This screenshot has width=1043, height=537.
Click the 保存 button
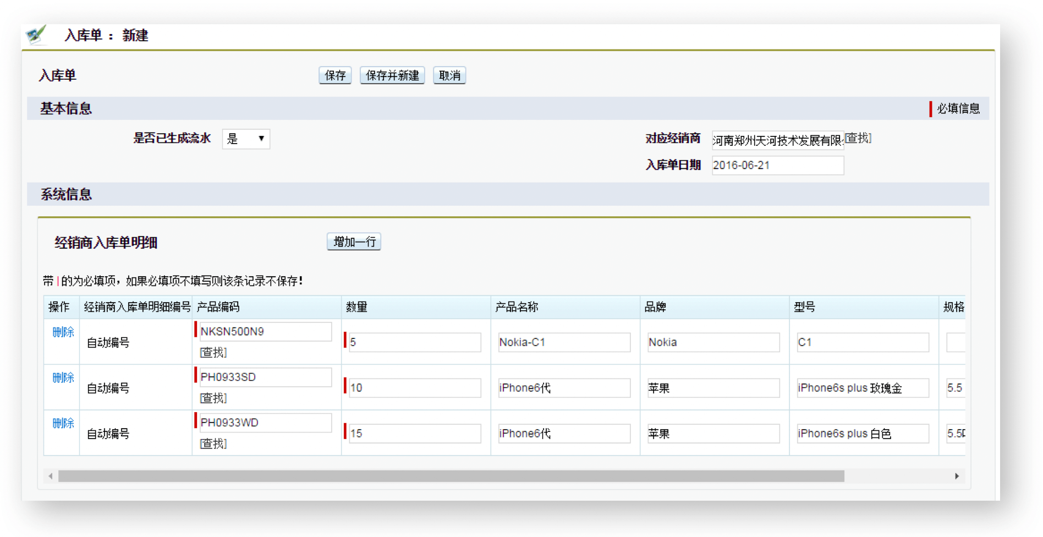pyautogui.click(x=335, y=75)
